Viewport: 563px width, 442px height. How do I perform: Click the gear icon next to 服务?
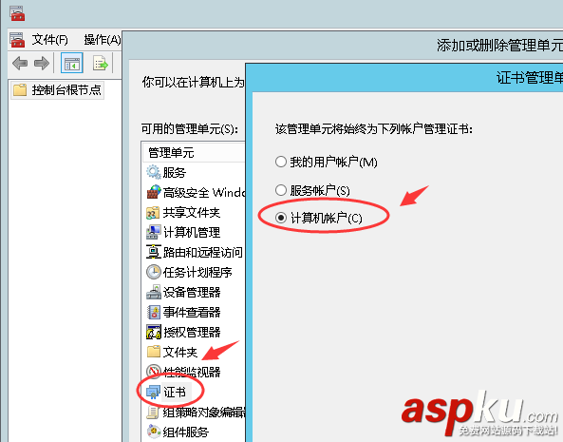pos(153,172)
